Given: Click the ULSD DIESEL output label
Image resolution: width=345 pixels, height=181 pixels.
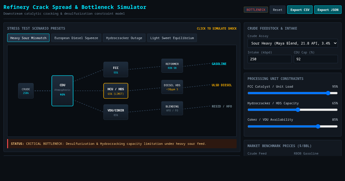Looking at the screenshot, I should 222,85.
